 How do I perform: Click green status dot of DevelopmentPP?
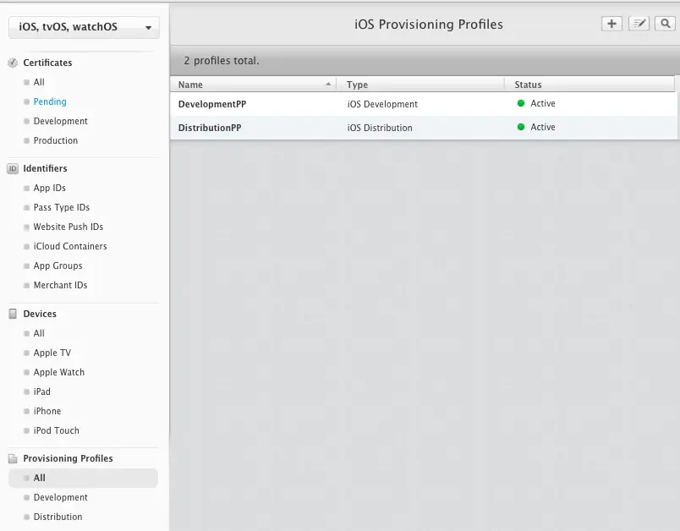click(x=521, y=103)
